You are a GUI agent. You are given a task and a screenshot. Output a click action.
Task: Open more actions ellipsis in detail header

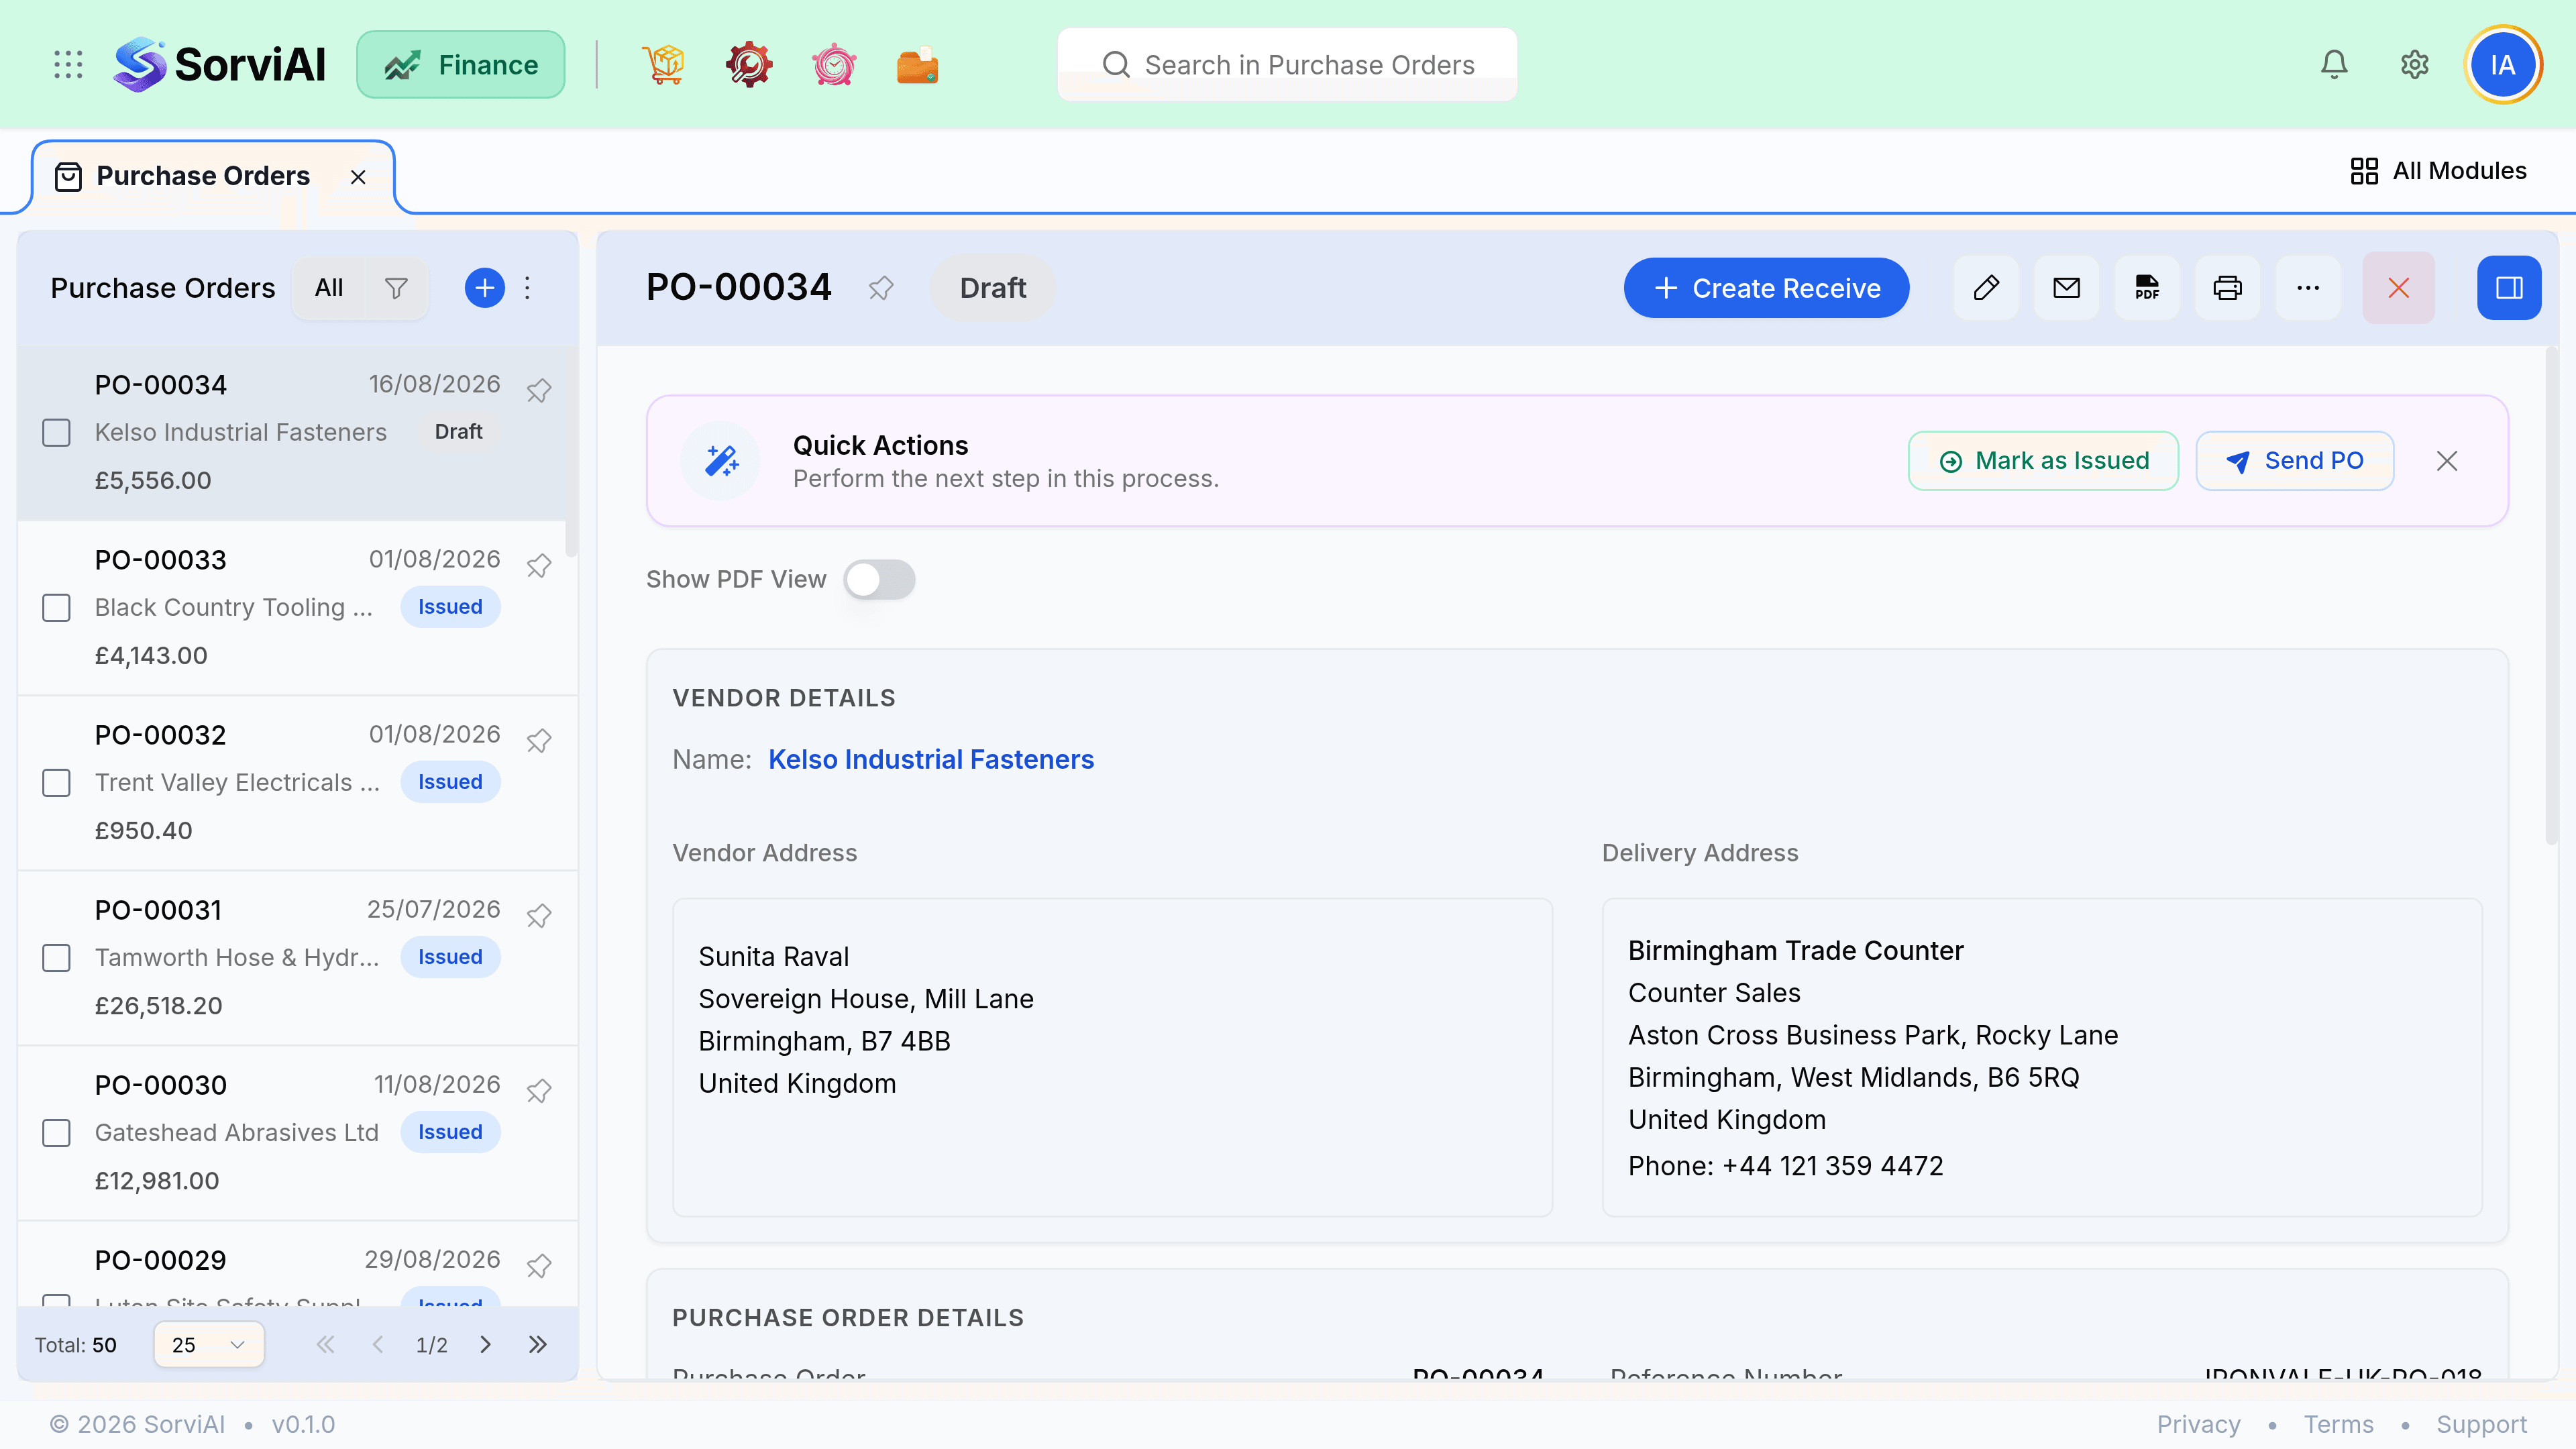click(2308, 288)
